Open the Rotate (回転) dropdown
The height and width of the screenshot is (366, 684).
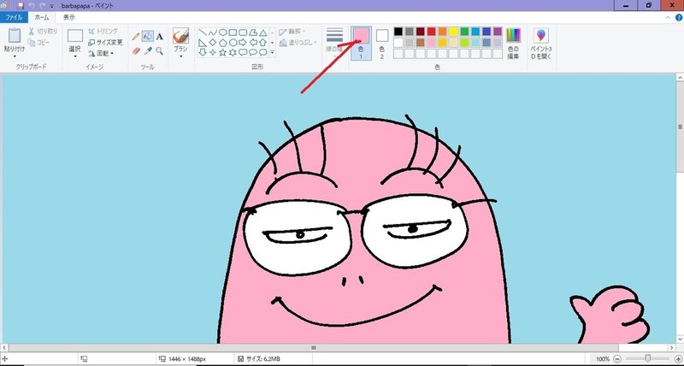[104, 53]
